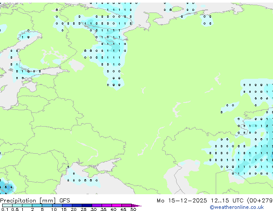Image resolution: width=273 pixels, height=211 pixels.
Task: Click the (00+279 forecast offset text
Action: click(260, 201)
